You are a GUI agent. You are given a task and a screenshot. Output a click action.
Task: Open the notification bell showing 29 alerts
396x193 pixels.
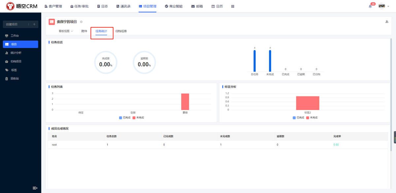(x=370, y=6)
